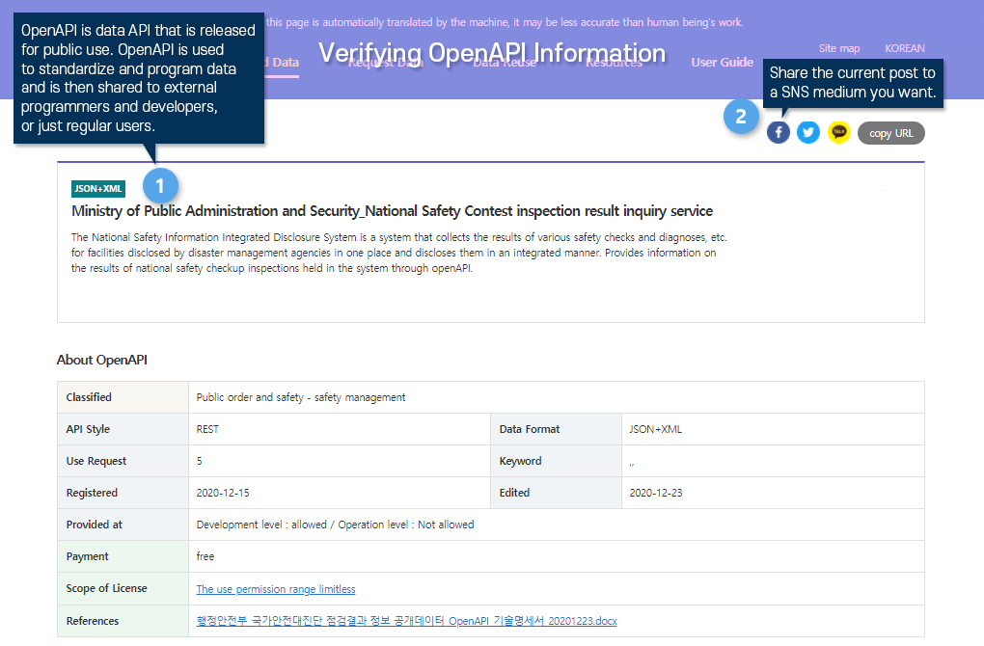The height and width of the screenshot is (646, 984).
Task: Switch language to KOREAN
Action: tap(904, 48)
